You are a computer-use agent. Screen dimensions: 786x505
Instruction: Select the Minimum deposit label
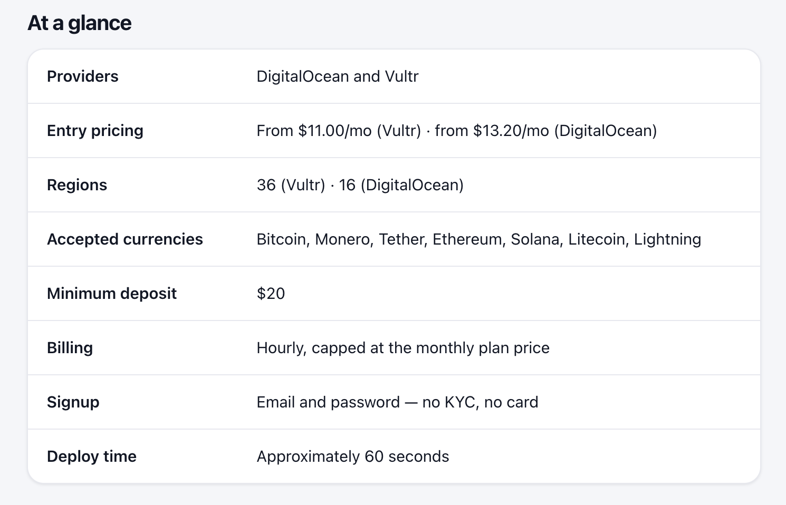pyautogui.click(x=111, y=294)
